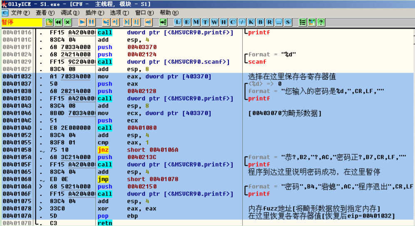Open the 文件(F) menu
This screenshot has height=226, width=415.
[x=20, y=13]
